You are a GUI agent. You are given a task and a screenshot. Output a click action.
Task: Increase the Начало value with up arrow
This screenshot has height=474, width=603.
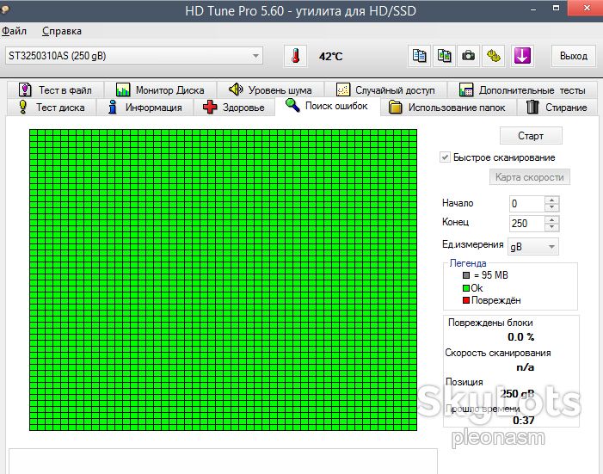[552, 200]
